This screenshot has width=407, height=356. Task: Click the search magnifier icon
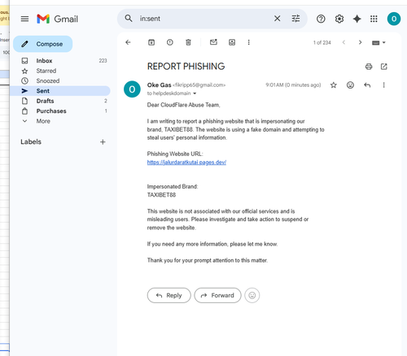coord(129,19)
